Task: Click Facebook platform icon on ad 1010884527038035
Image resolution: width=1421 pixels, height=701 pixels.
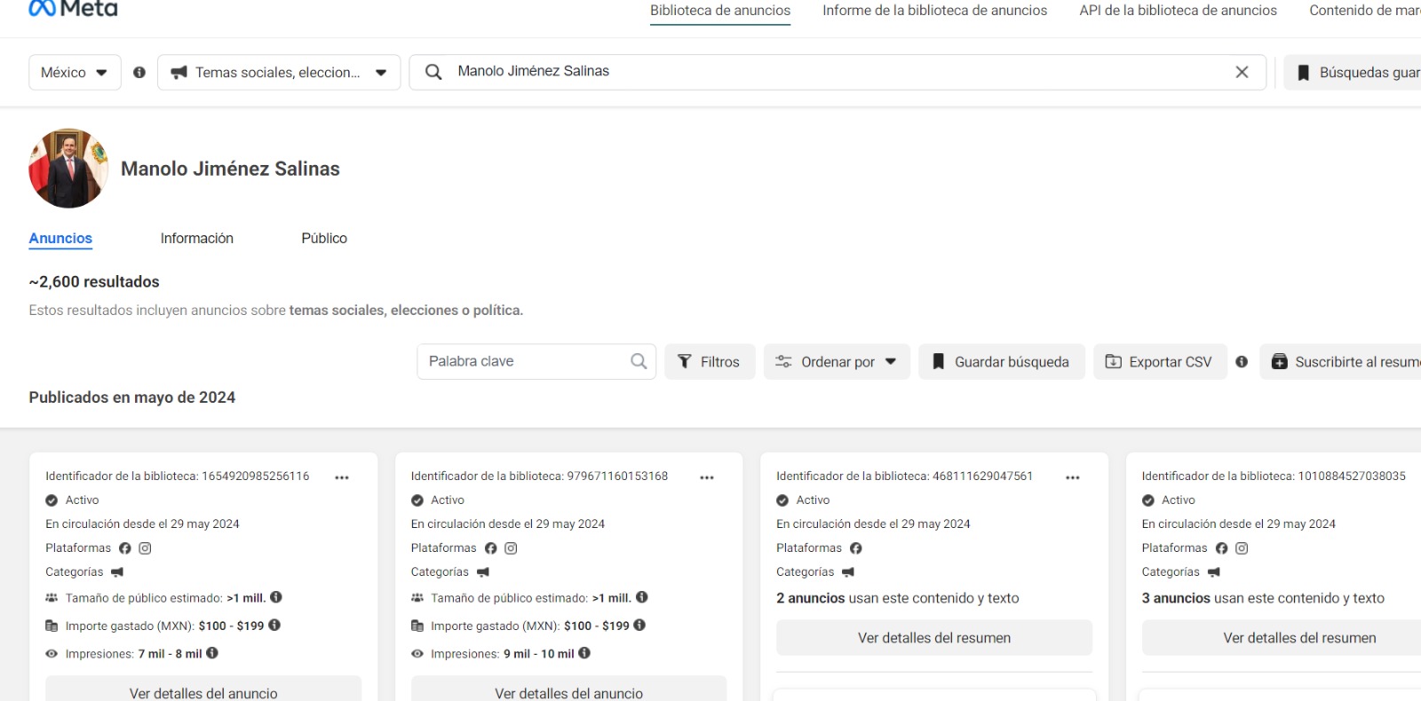Action: coord(1221,548)
